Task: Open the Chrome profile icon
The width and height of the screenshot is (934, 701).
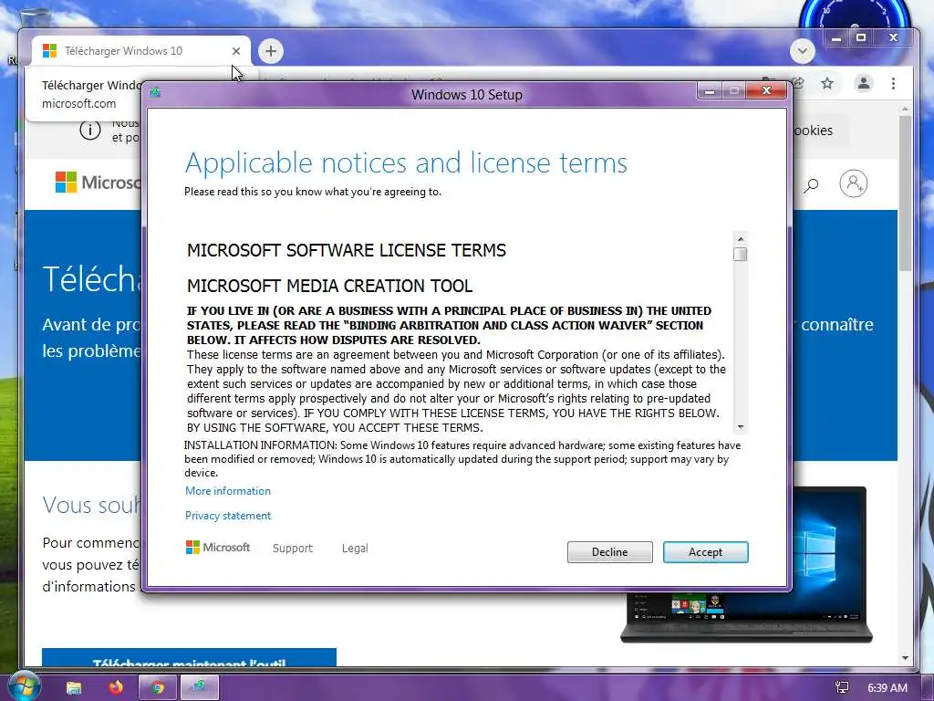Action: pyautogui.click(x=863, y=83)
